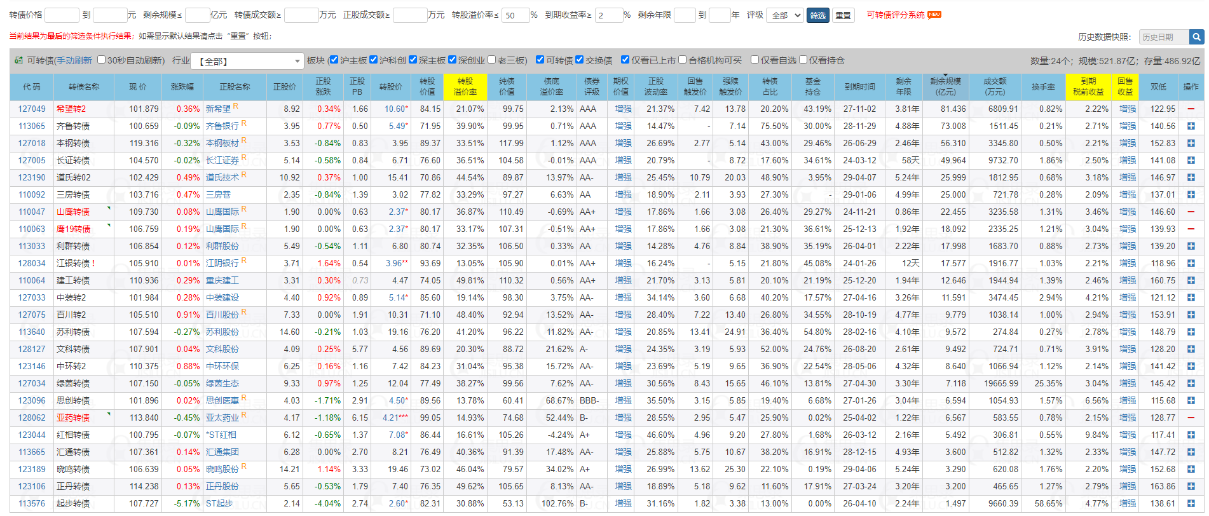
Task: Uncheck the 沪科创 board checkbox
Action: click(373, 60)
